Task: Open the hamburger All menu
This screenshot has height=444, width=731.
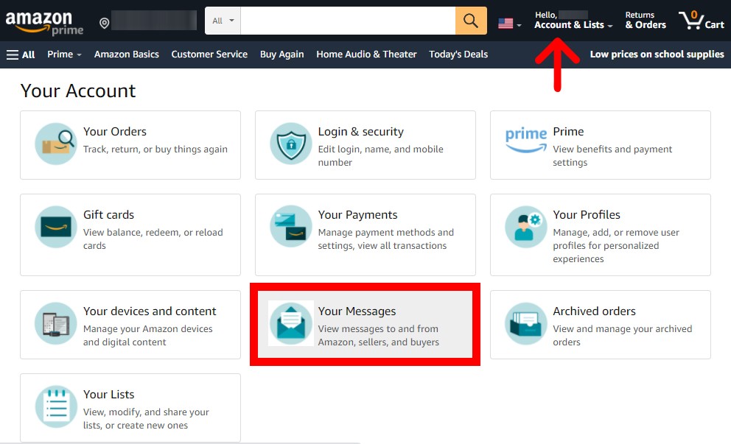Action: coord(21,54)
